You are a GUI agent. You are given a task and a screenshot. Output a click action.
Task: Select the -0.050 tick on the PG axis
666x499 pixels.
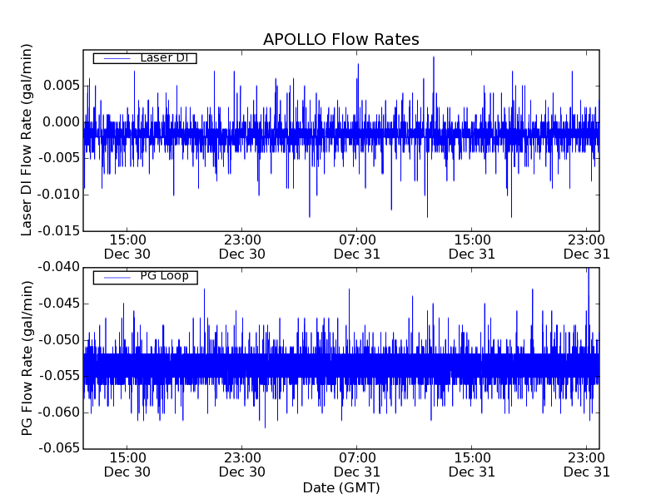[59, 340]
